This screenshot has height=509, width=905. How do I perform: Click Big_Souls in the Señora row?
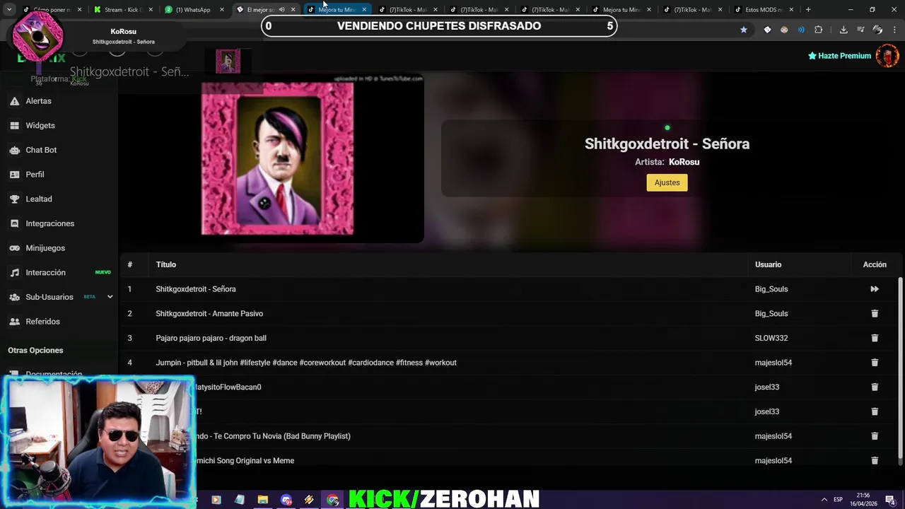coord(771,289)
